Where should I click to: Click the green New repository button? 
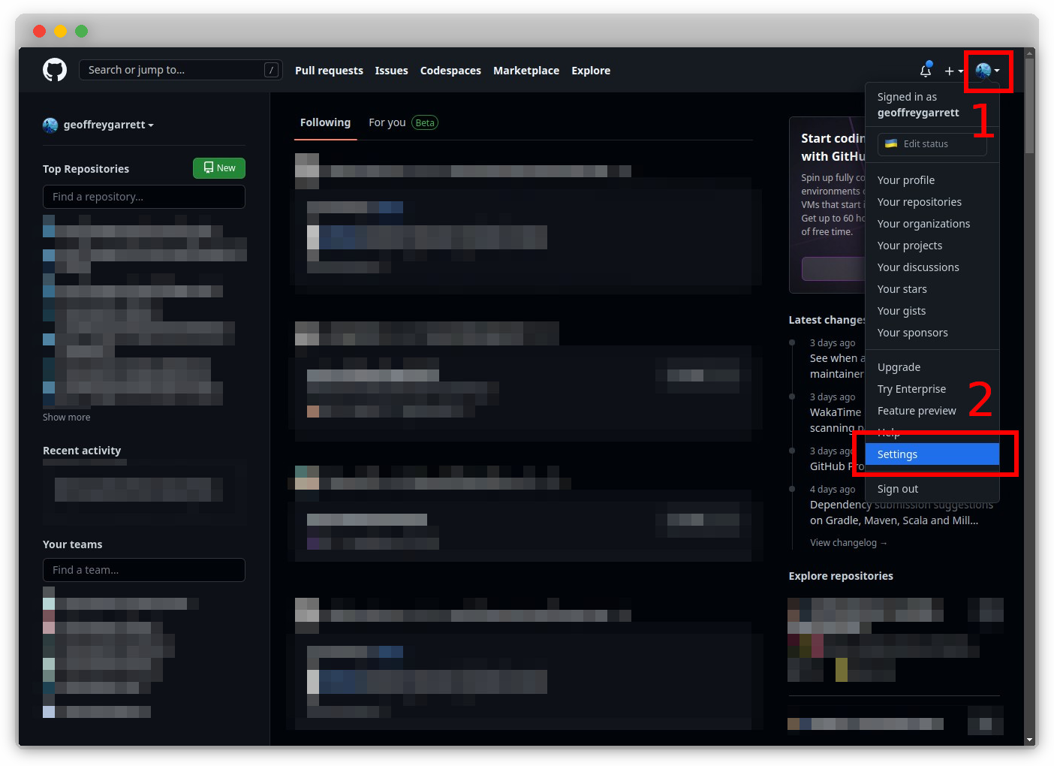pos(219,168)
